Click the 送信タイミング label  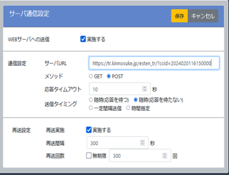click(60, 104)
